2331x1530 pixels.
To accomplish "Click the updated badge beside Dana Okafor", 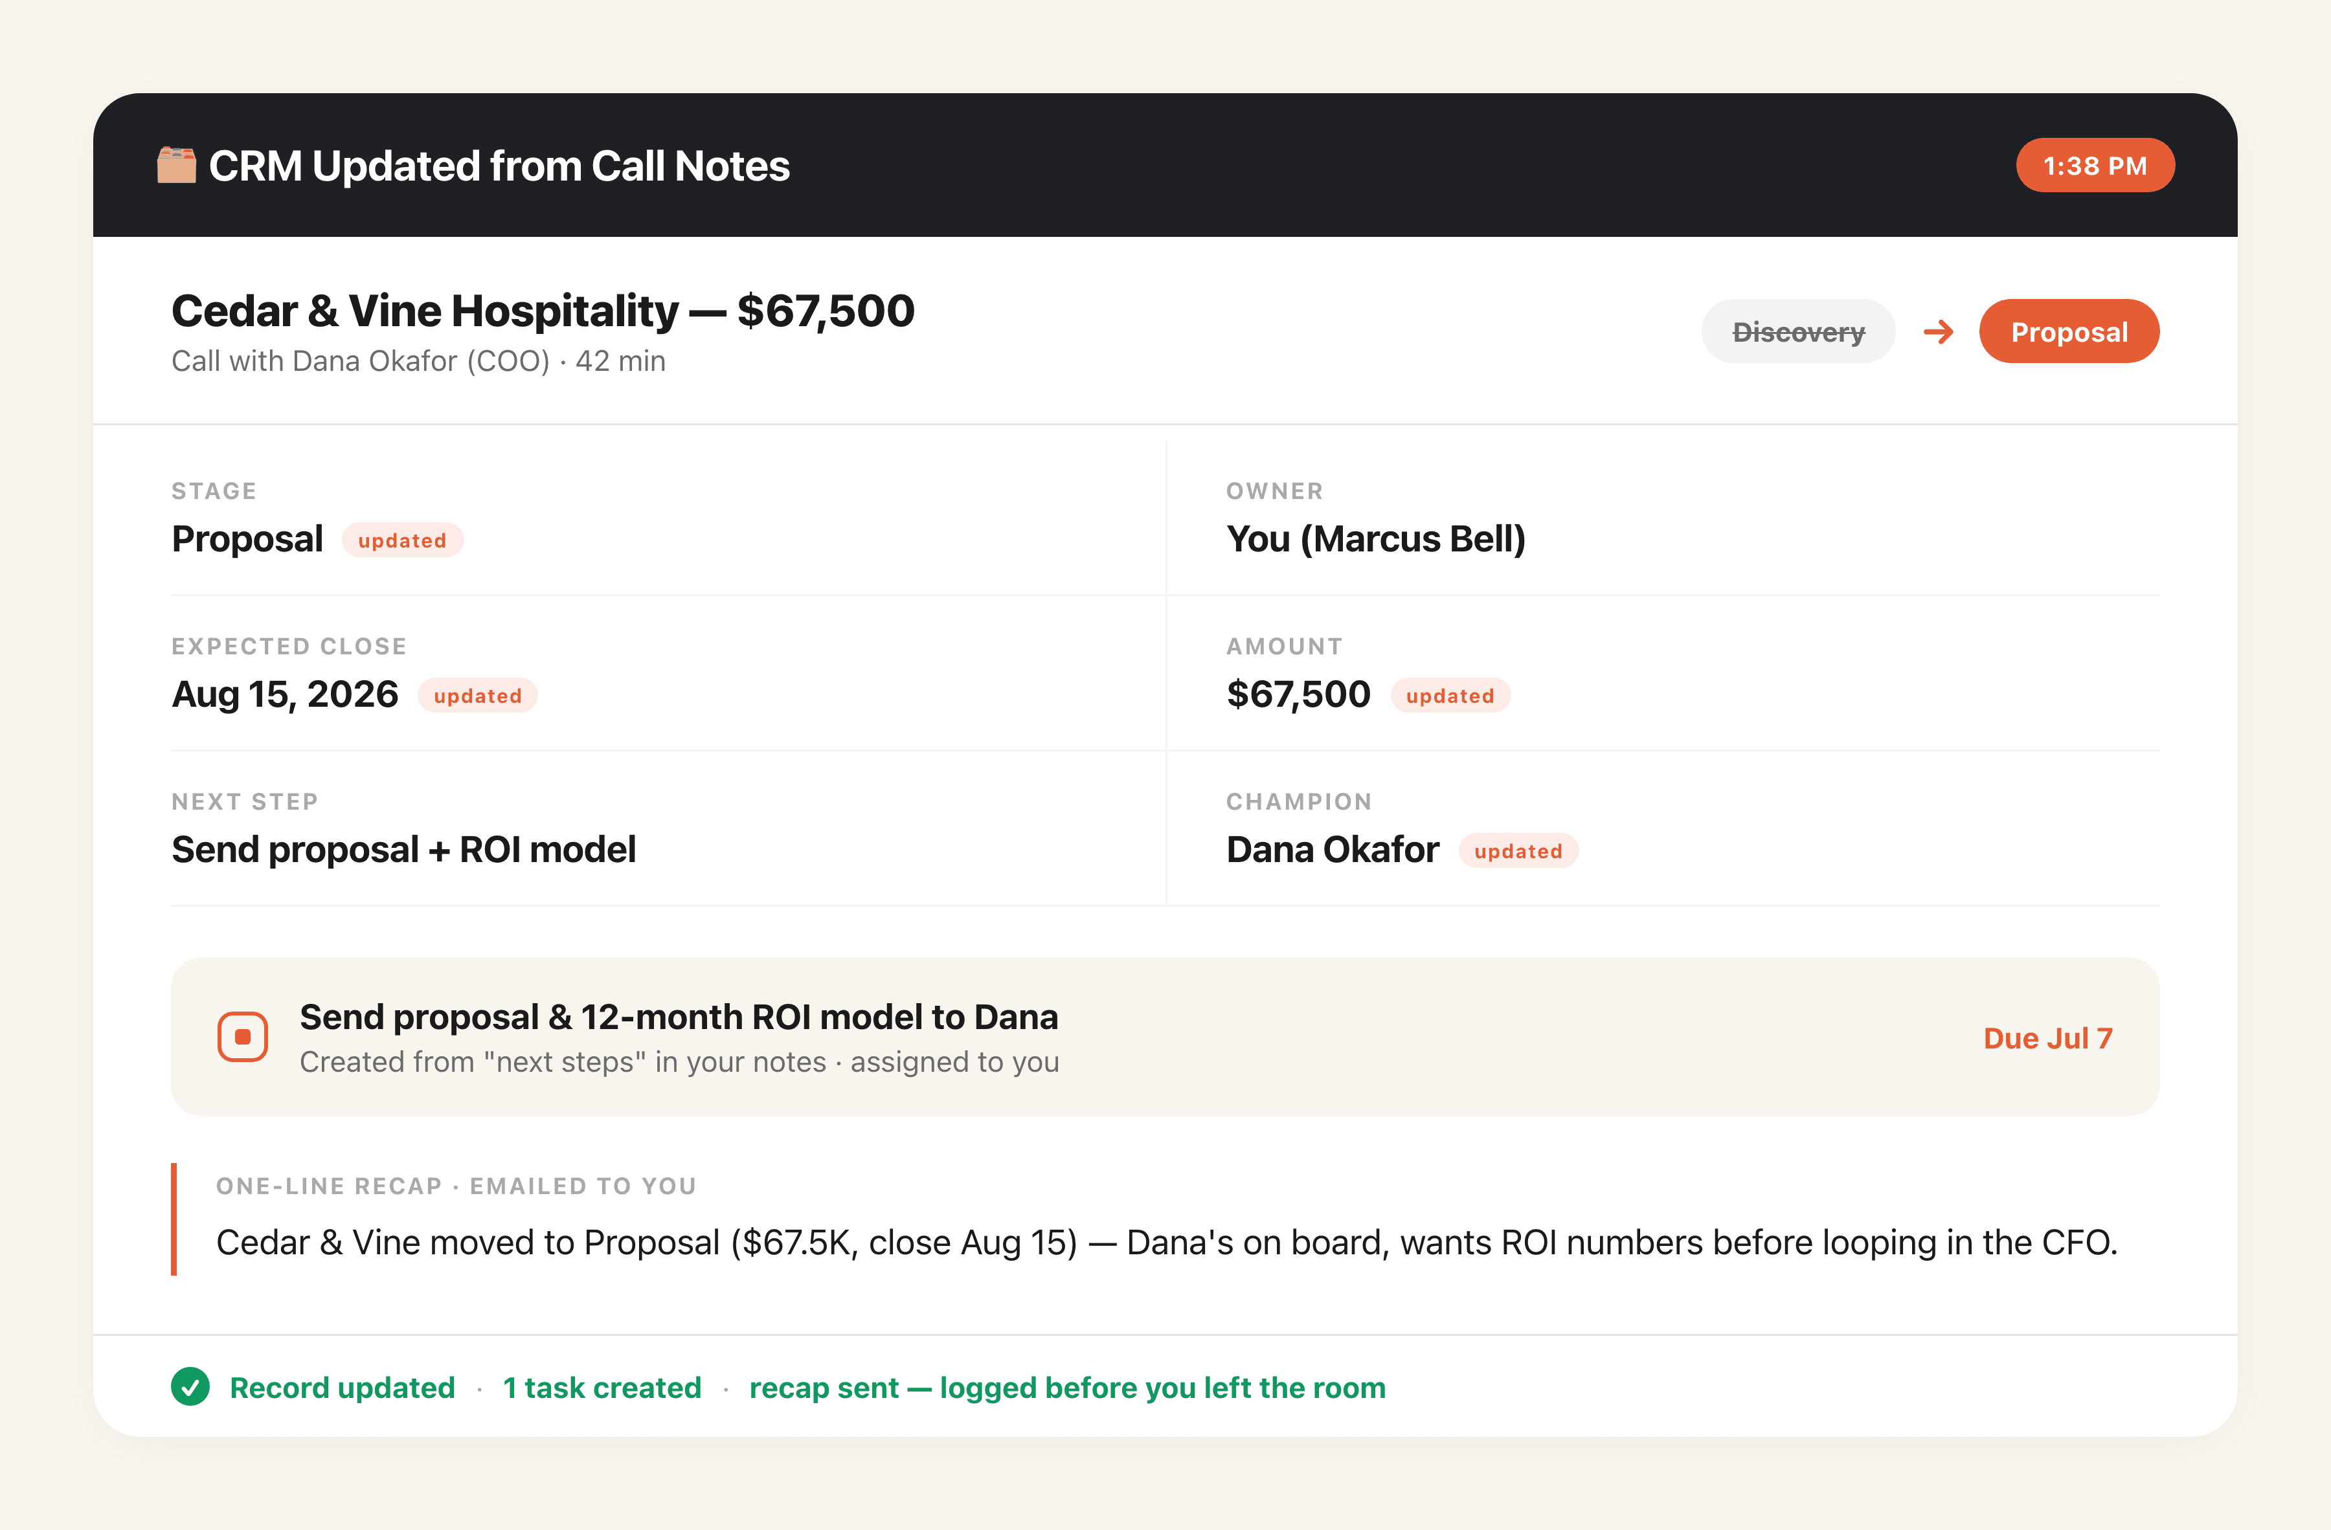I will [1518, 852].
